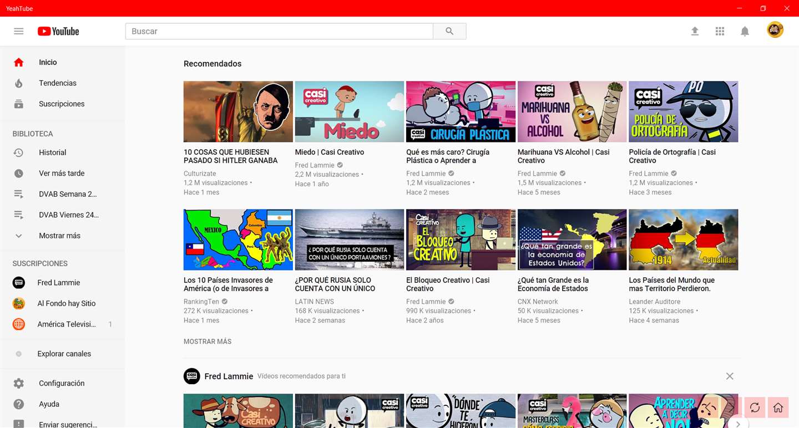Click 'Fred Lammie' name in recommended section header

coord(229,376)
